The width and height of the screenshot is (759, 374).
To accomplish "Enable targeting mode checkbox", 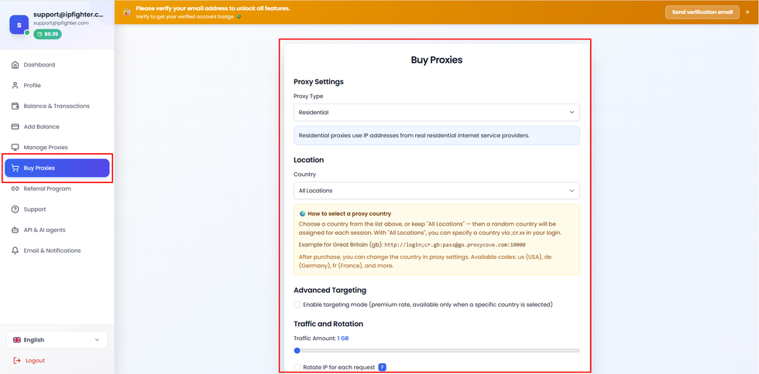I will pos(297,304).
